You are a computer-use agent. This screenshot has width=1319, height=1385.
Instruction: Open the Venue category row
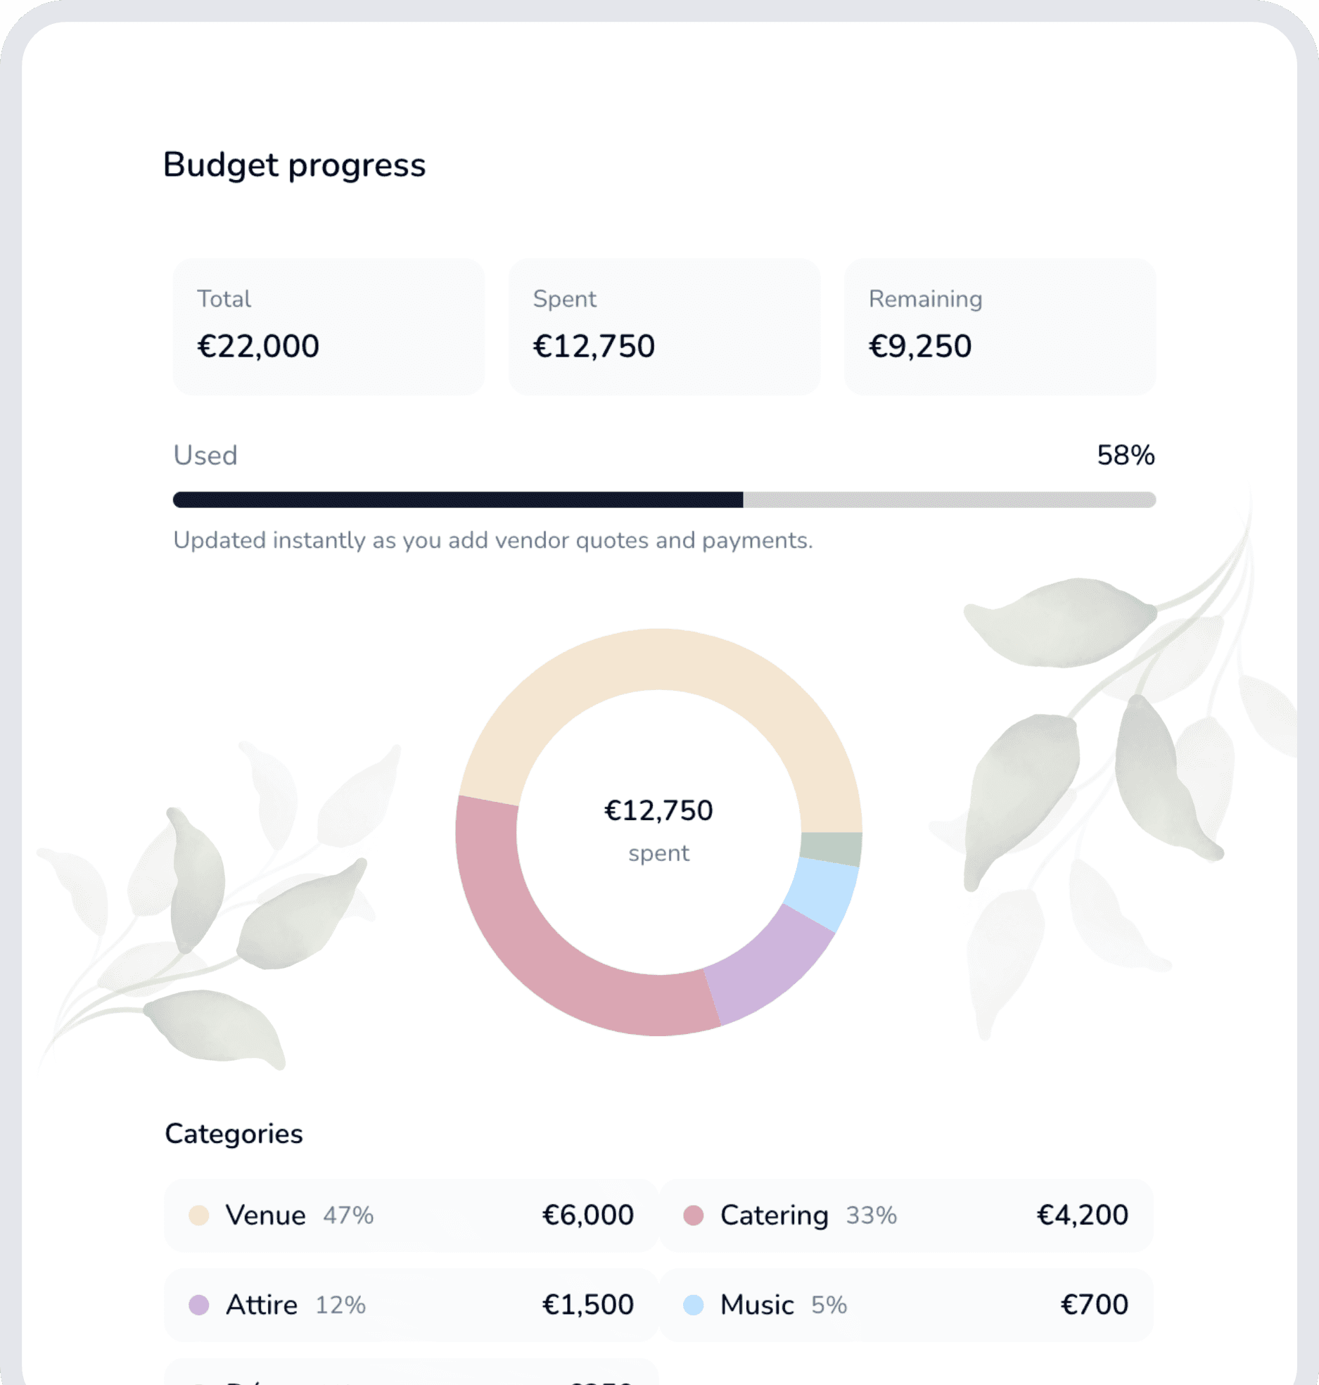[408, 1215]
